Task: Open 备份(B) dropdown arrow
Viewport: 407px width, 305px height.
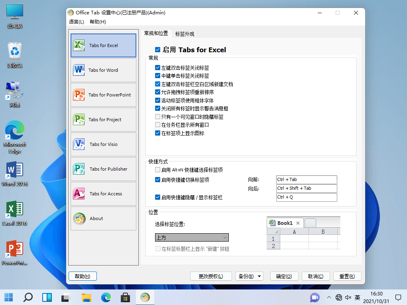Action: coord(259,276)
